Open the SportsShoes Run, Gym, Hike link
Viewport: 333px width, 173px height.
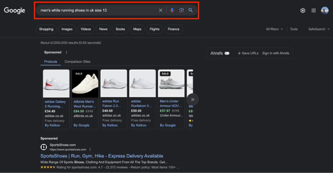[102, 156]
